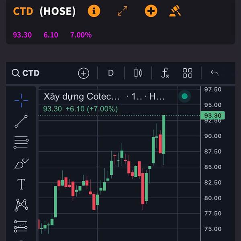Click the Xây dựng Cotec… chart title

(82, 97)
